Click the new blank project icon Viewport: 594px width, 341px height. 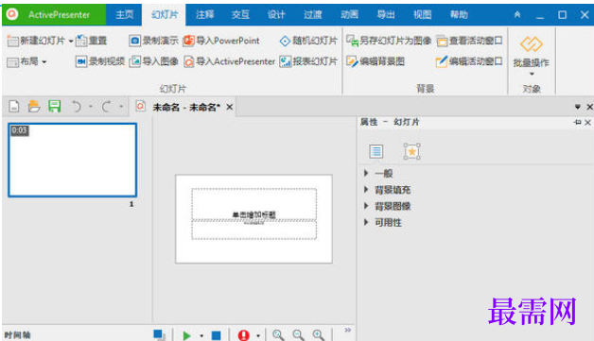click(x=14, y=107)
